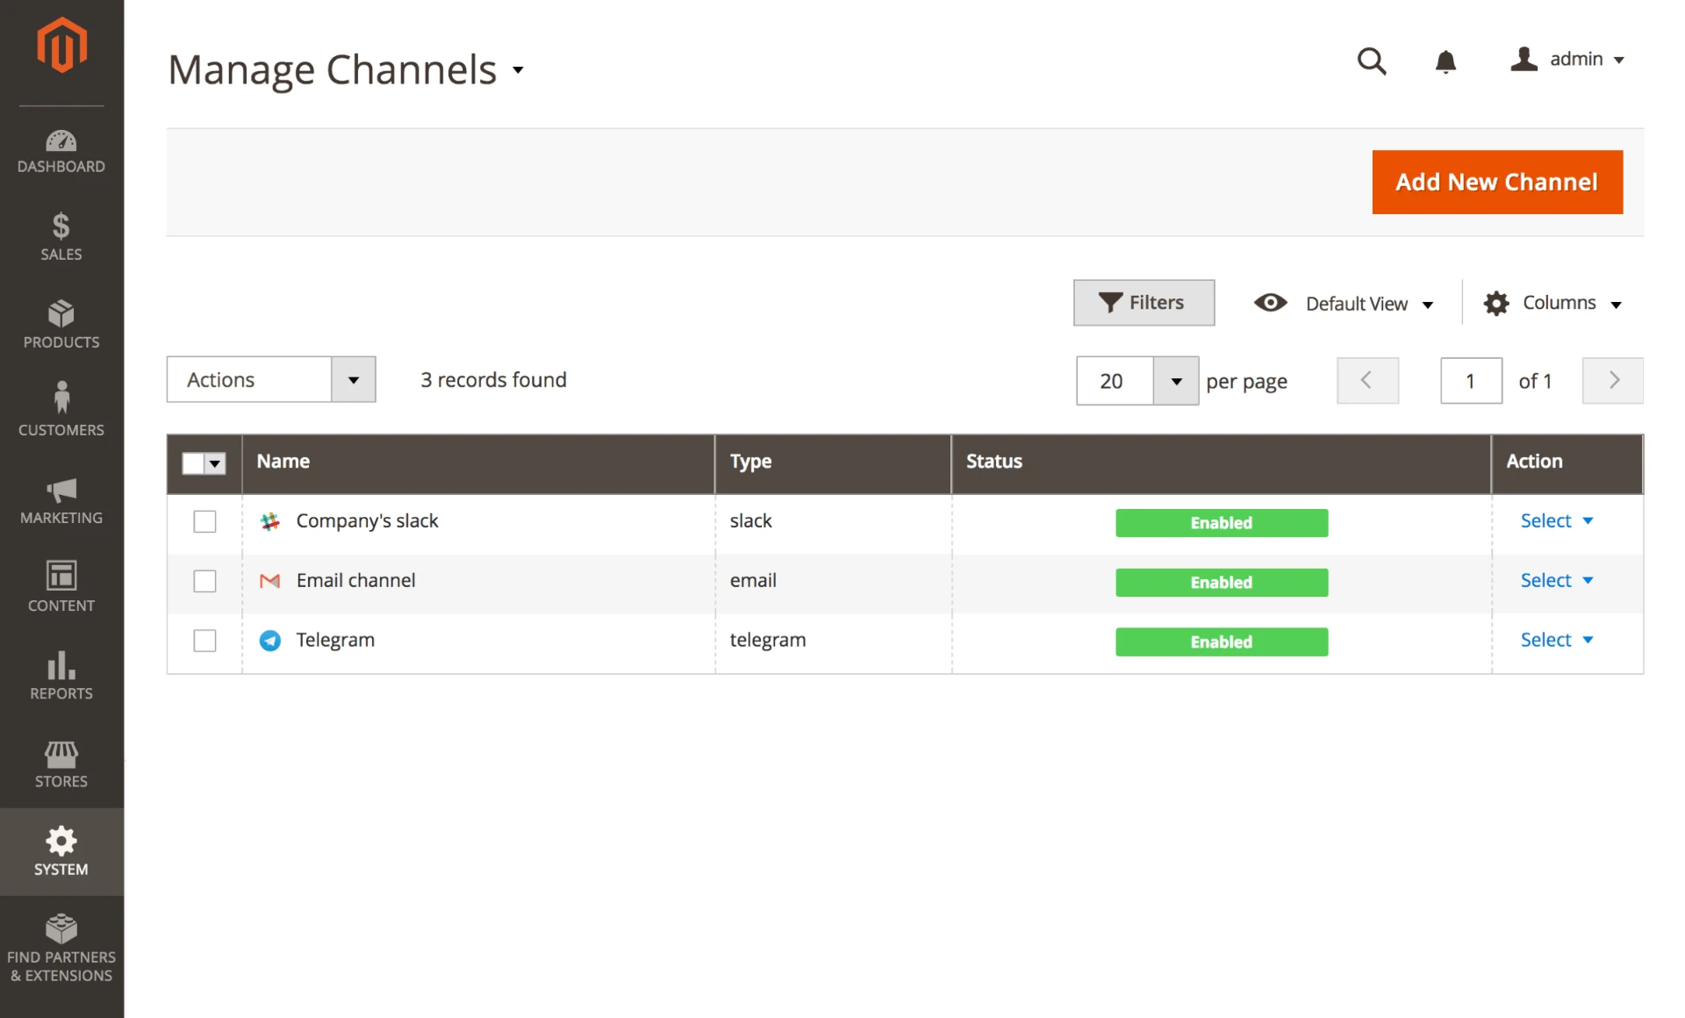The height and width of the screenshot is (1018, 1685).
Task: Check the Company's slack row checkbox
Action: coord(204,521)
